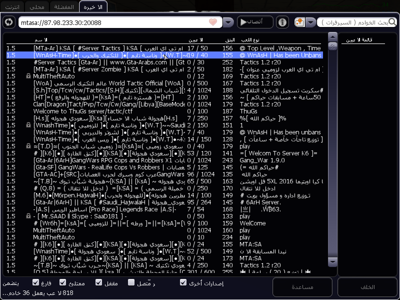Click the refresh server list icon
The image size is (400, 300).
pyautogui.click(x=8, y=22)
